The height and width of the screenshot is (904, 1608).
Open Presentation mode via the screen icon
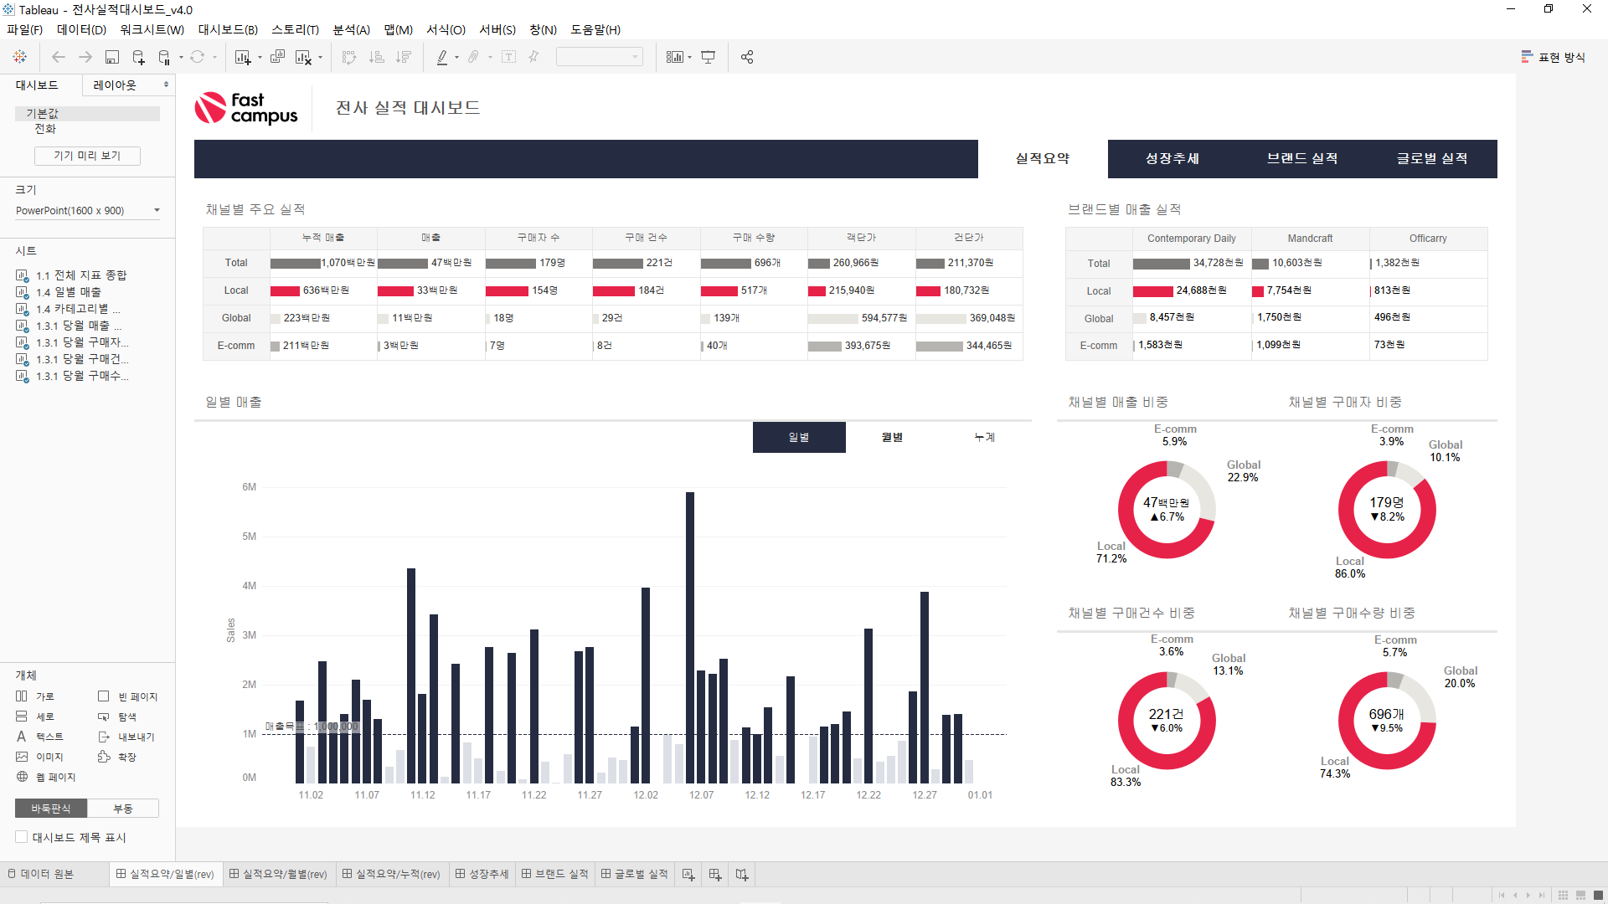click(x=709, y=57)
